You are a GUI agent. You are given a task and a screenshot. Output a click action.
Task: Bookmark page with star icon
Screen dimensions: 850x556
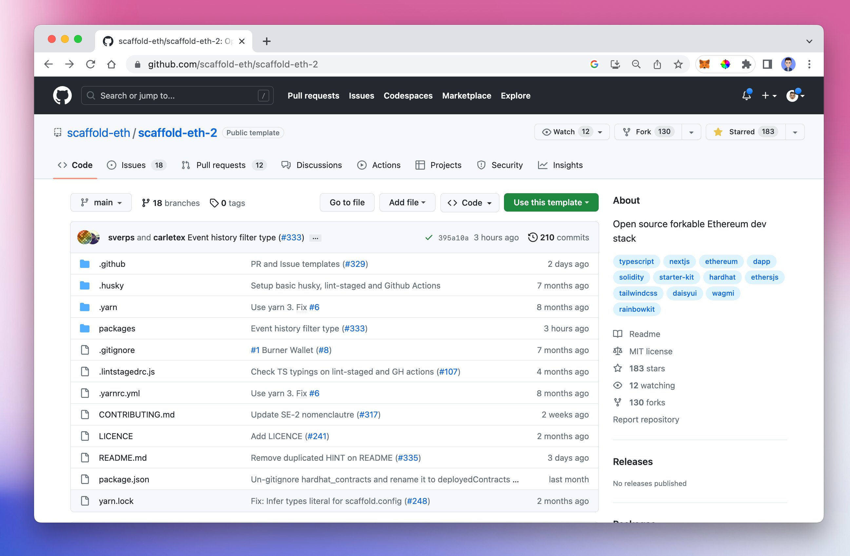click(678, 64)
